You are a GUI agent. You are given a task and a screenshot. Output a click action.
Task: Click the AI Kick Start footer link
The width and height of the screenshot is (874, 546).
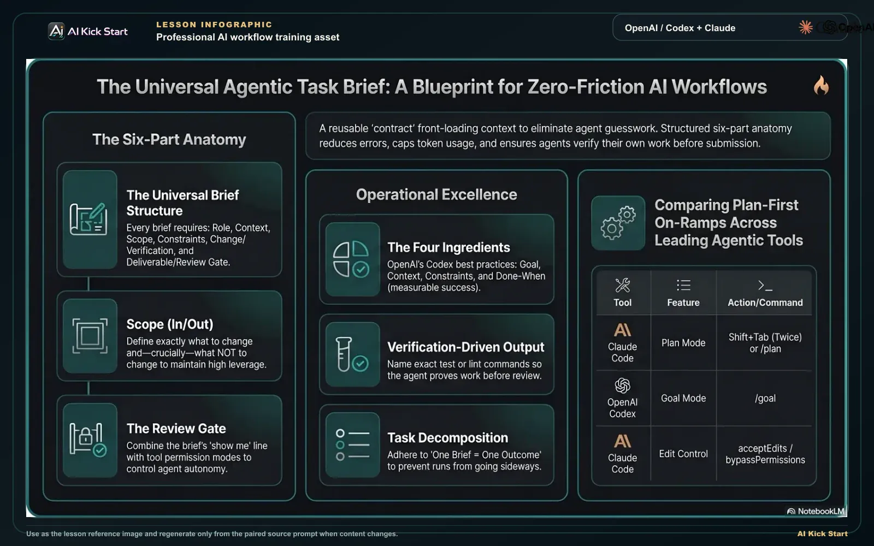(822, 533)
